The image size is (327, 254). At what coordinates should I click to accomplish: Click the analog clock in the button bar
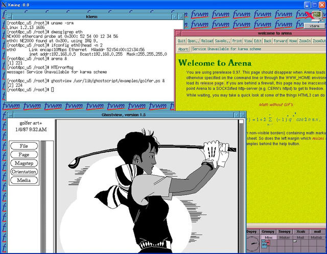point(253,244)
